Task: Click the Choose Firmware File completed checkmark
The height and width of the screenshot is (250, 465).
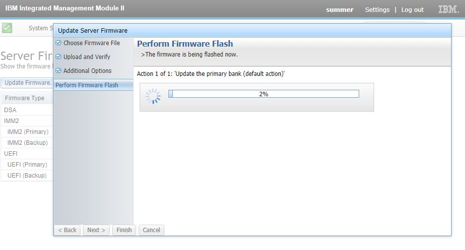Action: tap(59, 43)
